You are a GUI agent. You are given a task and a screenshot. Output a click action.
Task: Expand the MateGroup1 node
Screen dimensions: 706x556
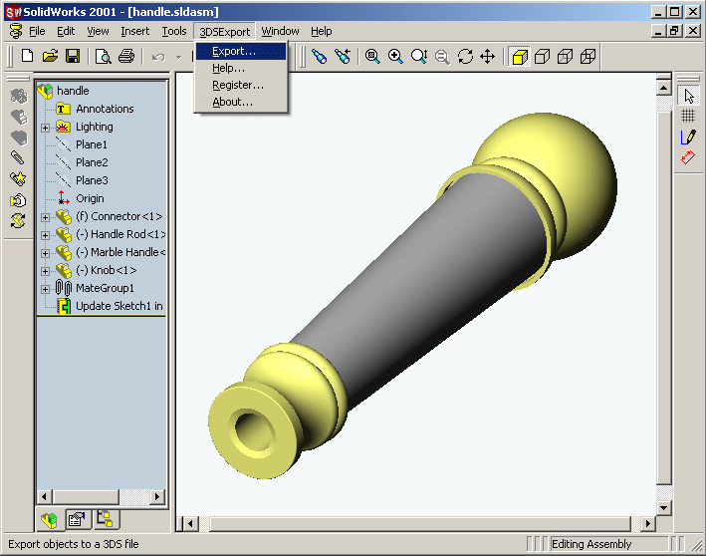tap(45, 289)
